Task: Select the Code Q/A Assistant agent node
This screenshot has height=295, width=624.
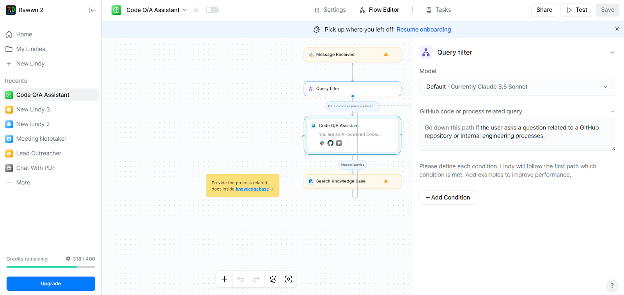Action: (353, 135)
